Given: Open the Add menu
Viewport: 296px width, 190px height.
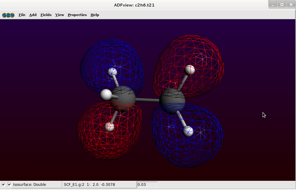Looking at the screenshot, I should point(33,15).
